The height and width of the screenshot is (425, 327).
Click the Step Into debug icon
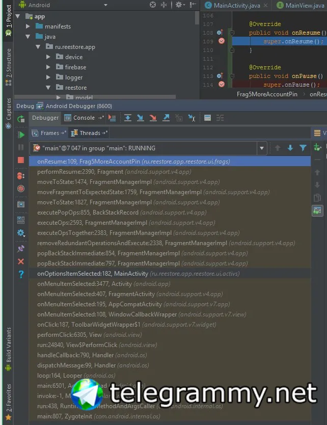[141, 118]
